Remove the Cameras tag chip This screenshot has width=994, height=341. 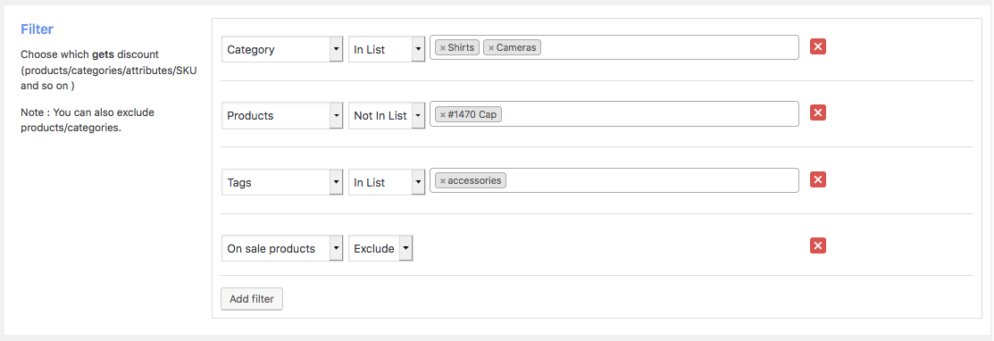point(490,47)
